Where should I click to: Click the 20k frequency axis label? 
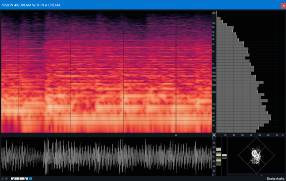(214, 13)
